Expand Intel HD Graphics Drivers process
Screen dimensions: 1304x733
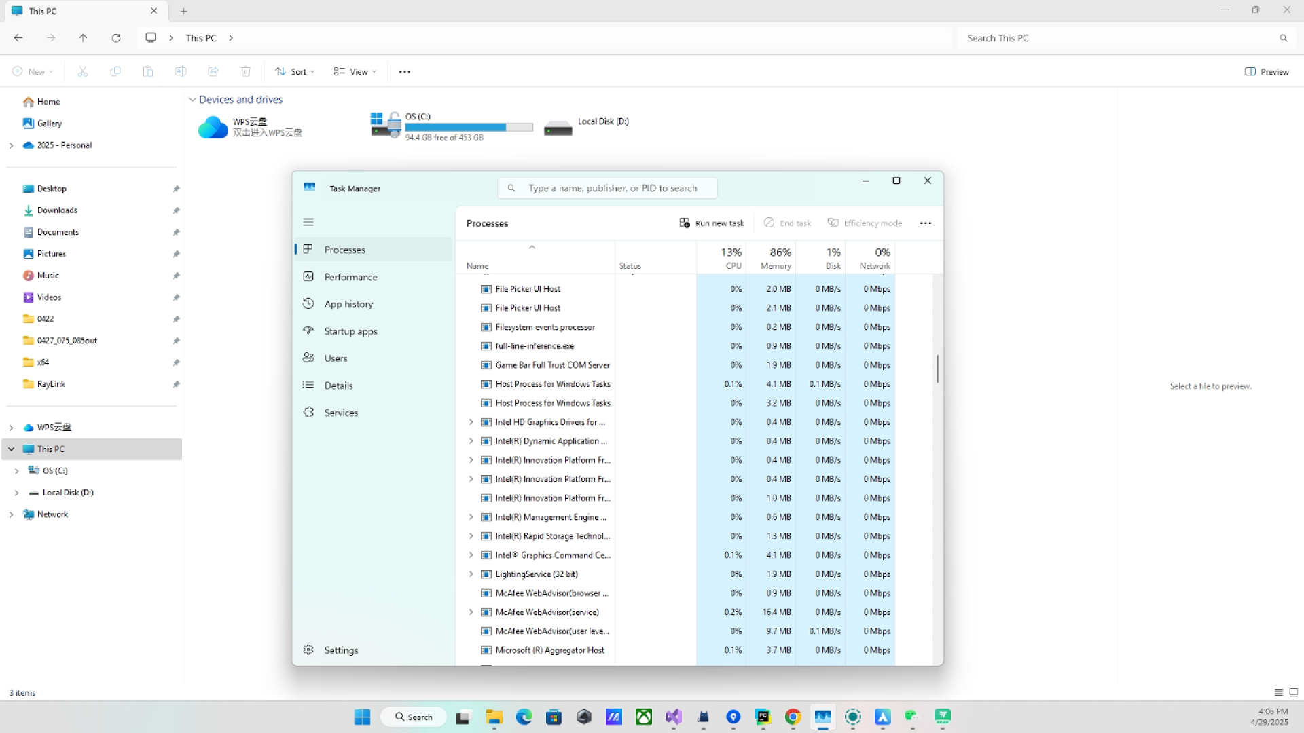click(471, 422)
